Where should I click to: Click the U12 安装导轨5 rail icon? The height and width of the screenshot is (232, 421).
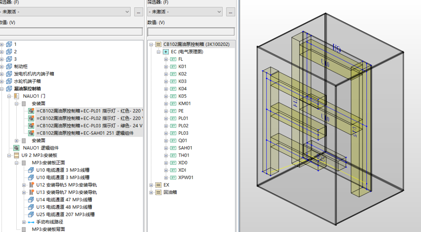click(32, 185)
